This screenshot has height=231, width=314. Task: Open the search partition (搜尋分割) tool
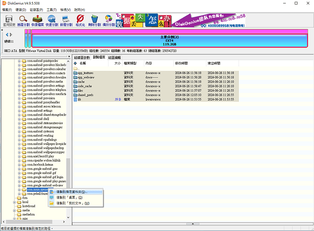(x=23, y=21)
